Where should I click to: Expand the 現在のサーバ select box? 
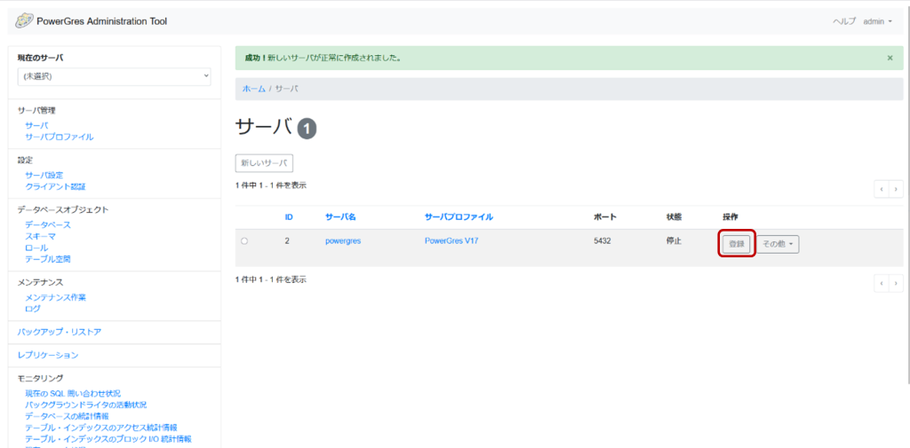click(x=115, y=76)
